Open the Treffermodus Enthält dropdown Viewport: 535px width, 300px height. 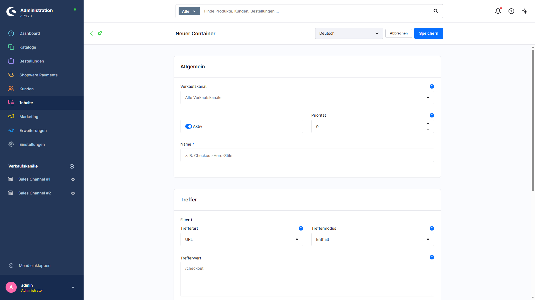373,239
